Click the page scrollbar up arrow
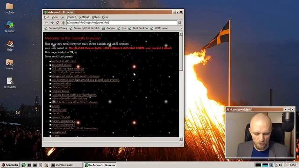This screenshot has height=168, width=299. 181,34
